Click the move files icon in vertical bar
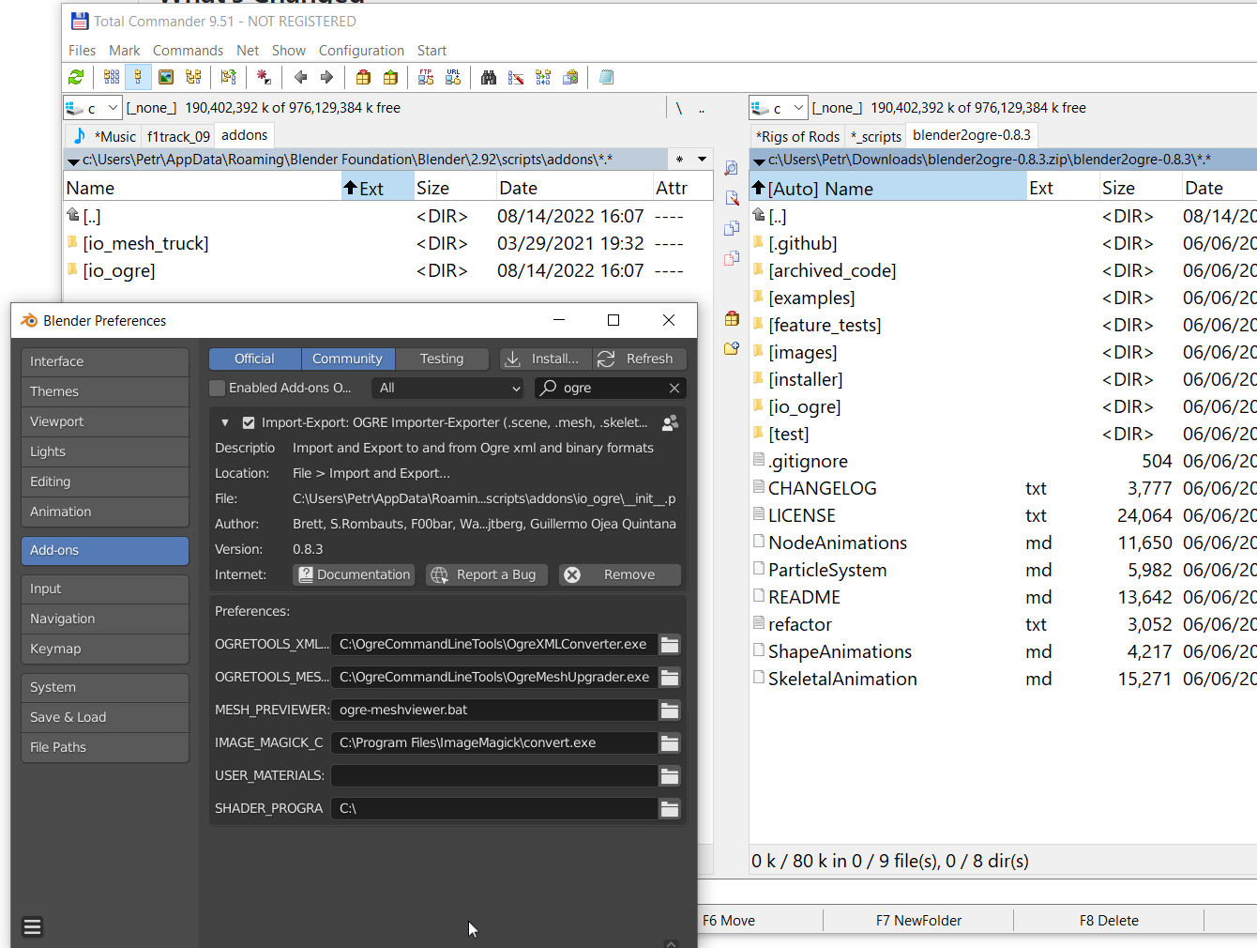This screenshot has width=1257, height=948. coord(732,258)
